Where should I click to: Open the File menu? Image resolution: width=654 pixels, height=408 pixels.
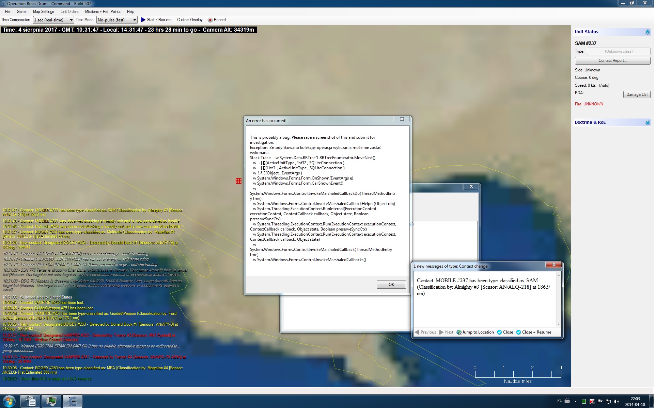click(7, 12)
